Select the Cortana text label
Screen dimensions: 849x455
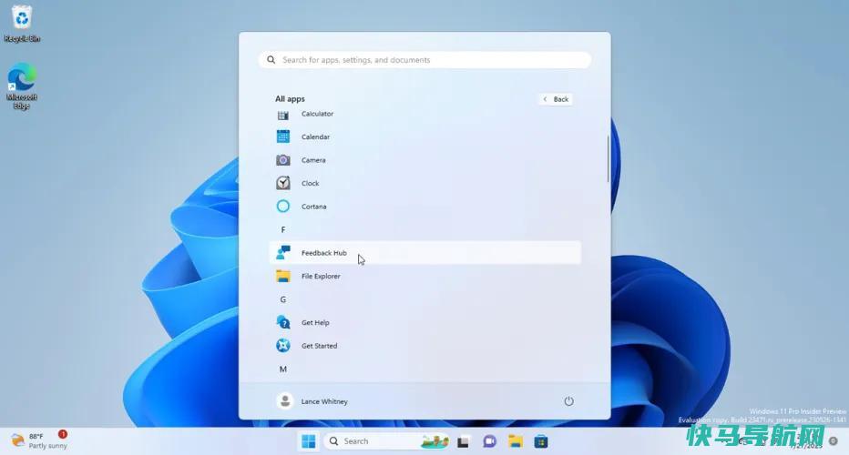(314, 207)
